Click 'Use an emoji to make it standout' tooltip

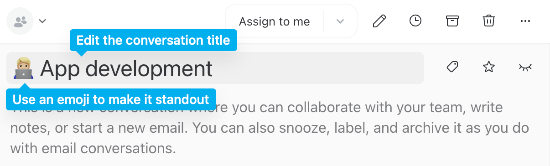(x=111, y=99)
